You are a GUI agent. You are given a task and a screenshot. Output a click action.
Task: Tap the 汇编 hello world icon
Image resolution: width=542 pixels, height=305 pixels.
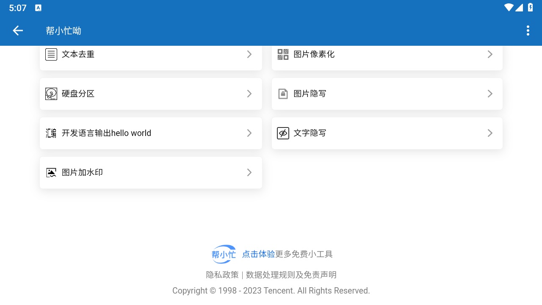tap(51, 133)
